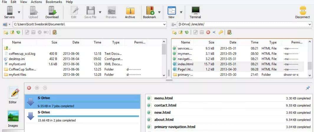Pin the transfer panel
This screenshot has height=132, width=314.
(x=308, y=88)
